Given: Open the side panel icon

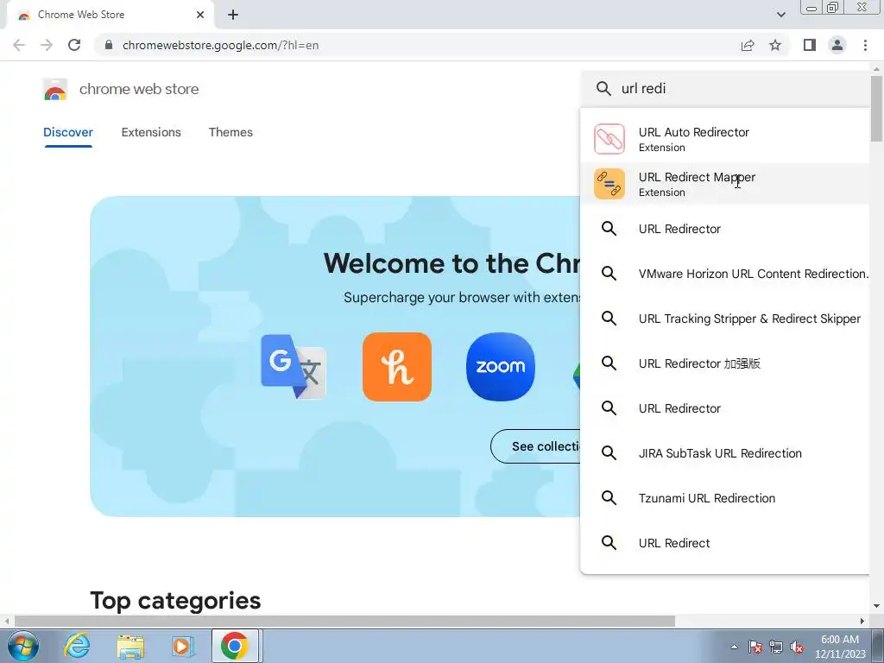Looking at the screenshot, I should tap(810, 45).
